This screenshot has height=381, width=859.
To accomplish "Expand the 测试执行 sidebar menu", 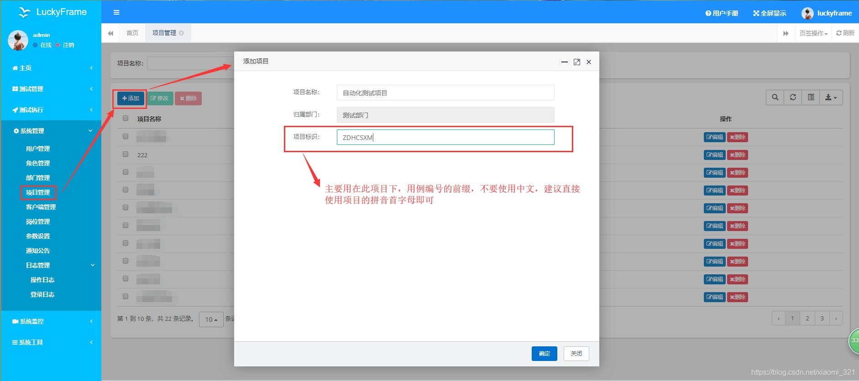I will click(51, 110).
